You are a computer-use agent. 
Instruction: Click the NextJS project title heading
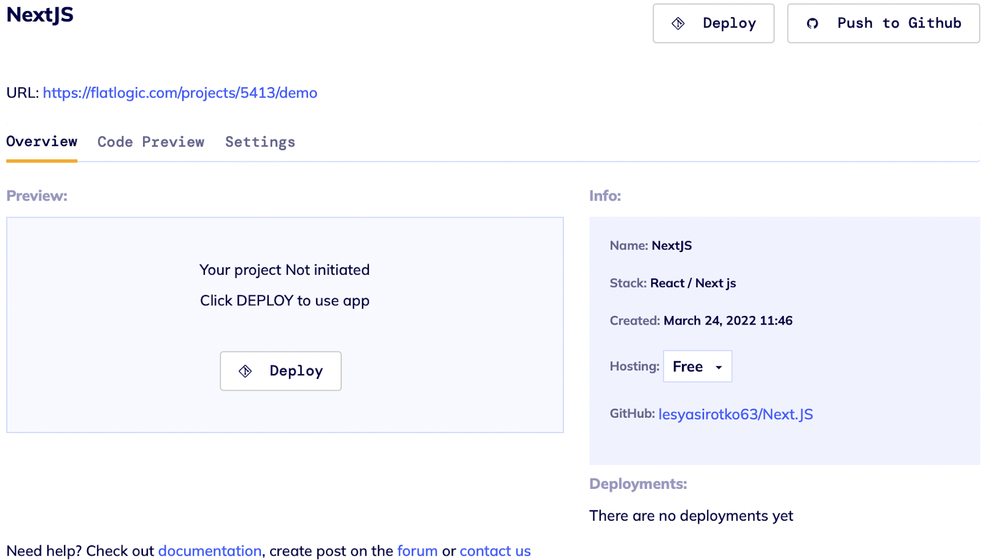(x=40, y=15)
